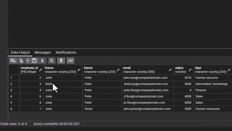This screenshot has width=232, height=131.
Task: Click the Download results as CSV icon
Action: click(61, 61)
